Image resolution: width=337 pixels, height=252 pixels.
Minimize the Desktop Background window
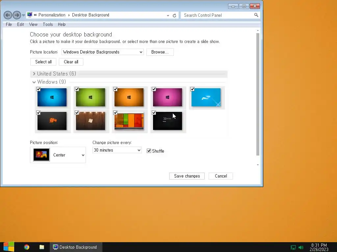pos(233,6)
